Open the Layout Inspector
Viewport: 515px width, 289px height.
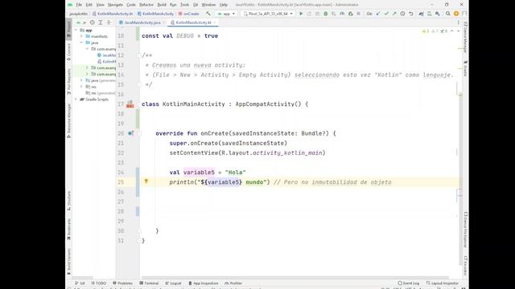coord(442,283)
